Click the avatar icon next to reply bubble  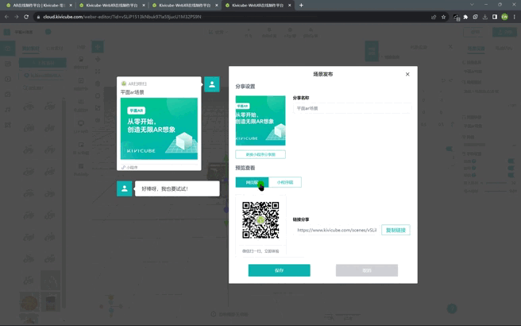coord(125,188)
